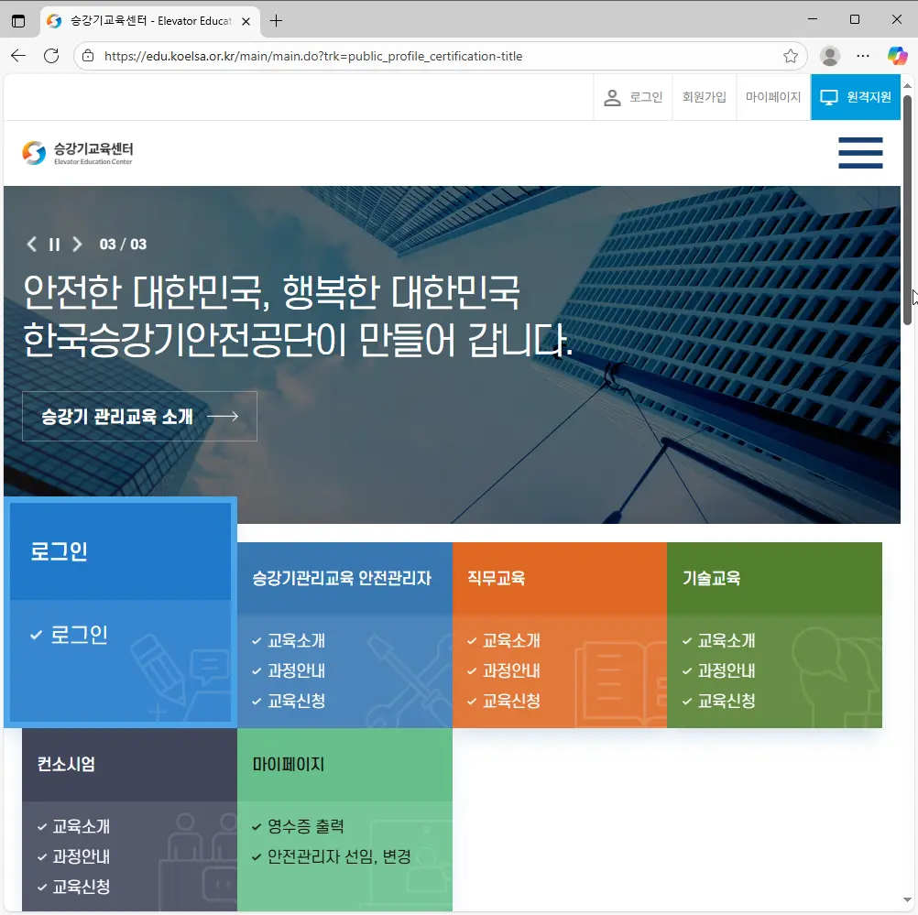Open browser settings ellipsis menu
The width and height of the screenshot is (918, 915).
pos(863,56)
